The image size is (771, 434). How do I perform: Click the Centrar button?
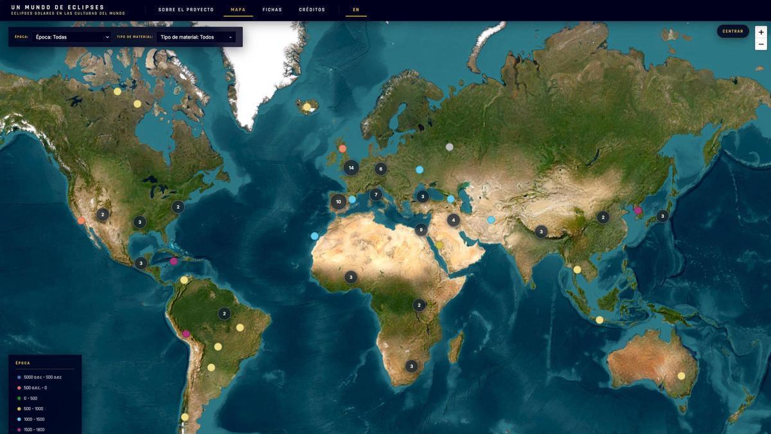click(x=733, y=31)
